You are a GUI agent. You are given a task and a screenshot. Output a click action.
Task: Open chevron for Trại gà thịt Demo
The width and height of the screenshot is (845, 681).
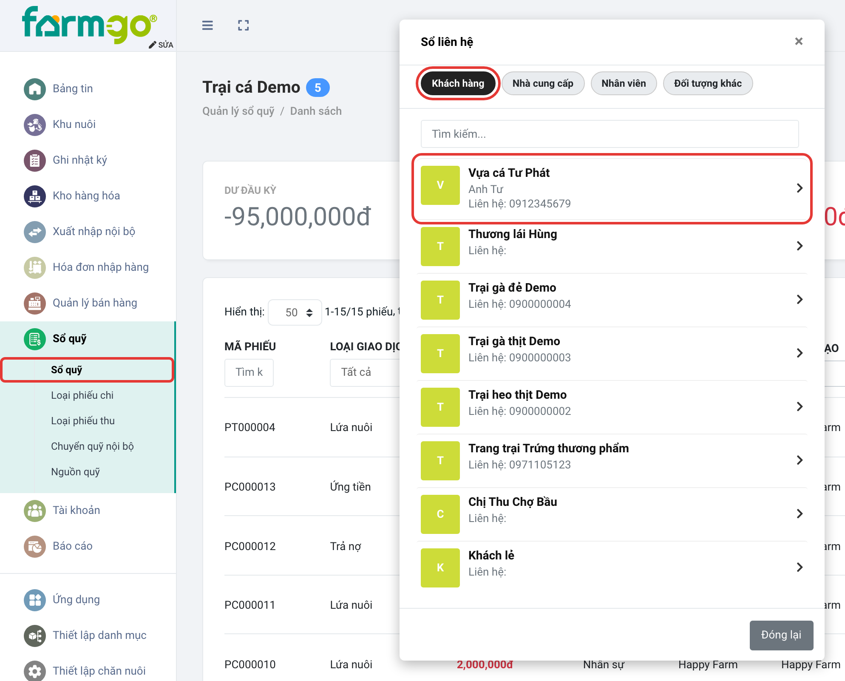pyautogui.click(x=800, y=353)
